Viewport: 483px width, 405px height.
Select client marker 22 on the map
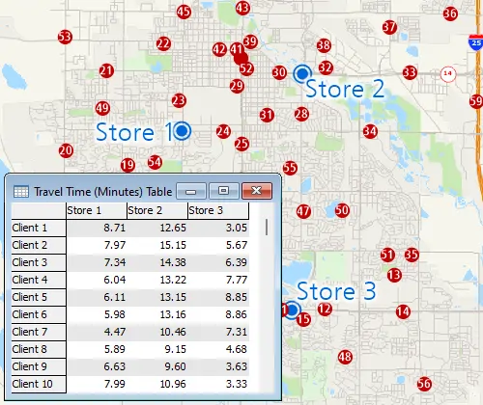163,43
